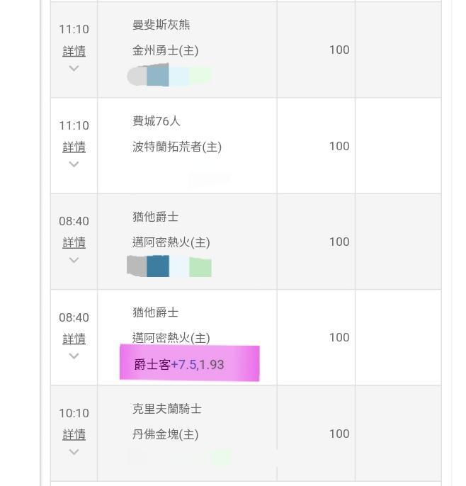
Task: Open 詳情 for the 曼斐斯灰熊 game
Action: pyautogui.click(x=74, y=51)
